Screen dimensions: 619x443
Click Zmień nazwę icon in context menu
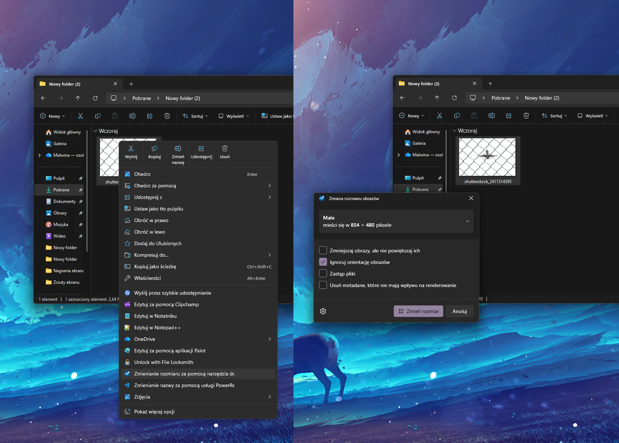(x=178, y=149)
